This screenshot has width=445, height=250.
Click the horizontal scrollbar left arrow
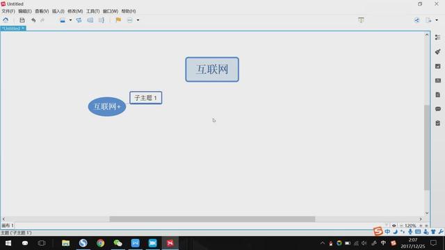point(3,219)
